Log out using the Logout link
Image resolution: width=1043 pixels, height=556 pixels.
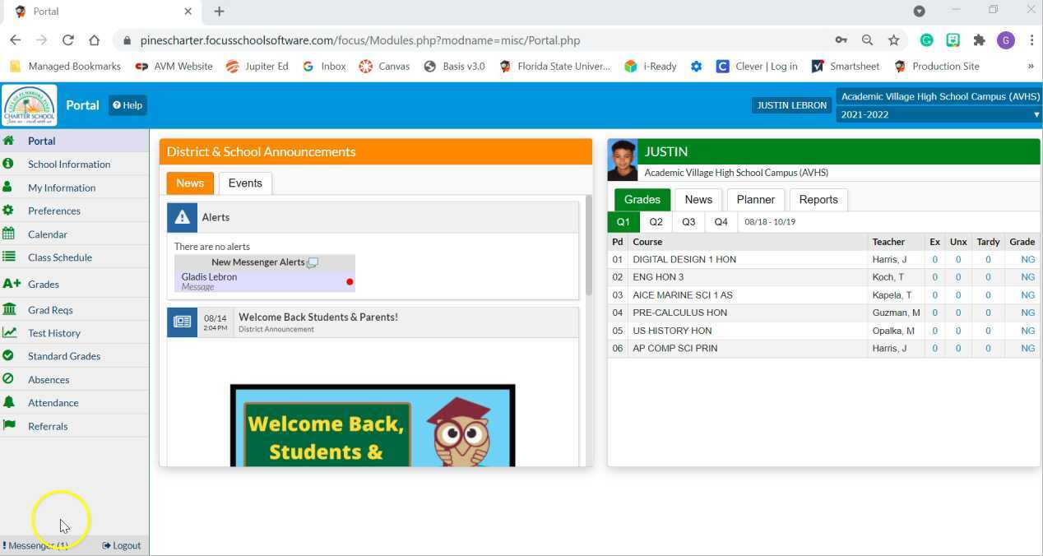[x=121, y=544]
